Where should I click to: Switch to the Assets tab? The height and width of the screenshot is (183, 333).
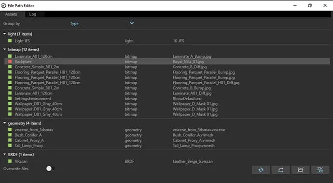pos(11,14)
